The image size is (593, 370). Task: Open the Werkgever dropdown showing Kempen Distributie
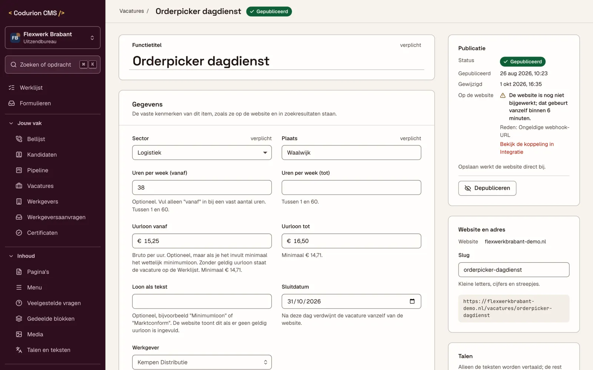coord(202,362)
